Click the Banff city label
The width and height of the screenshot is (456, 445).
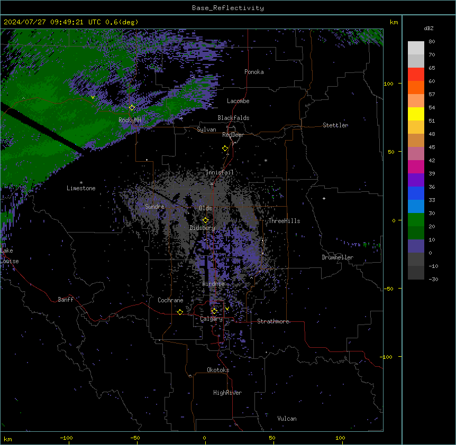click(x=66, y=300)
